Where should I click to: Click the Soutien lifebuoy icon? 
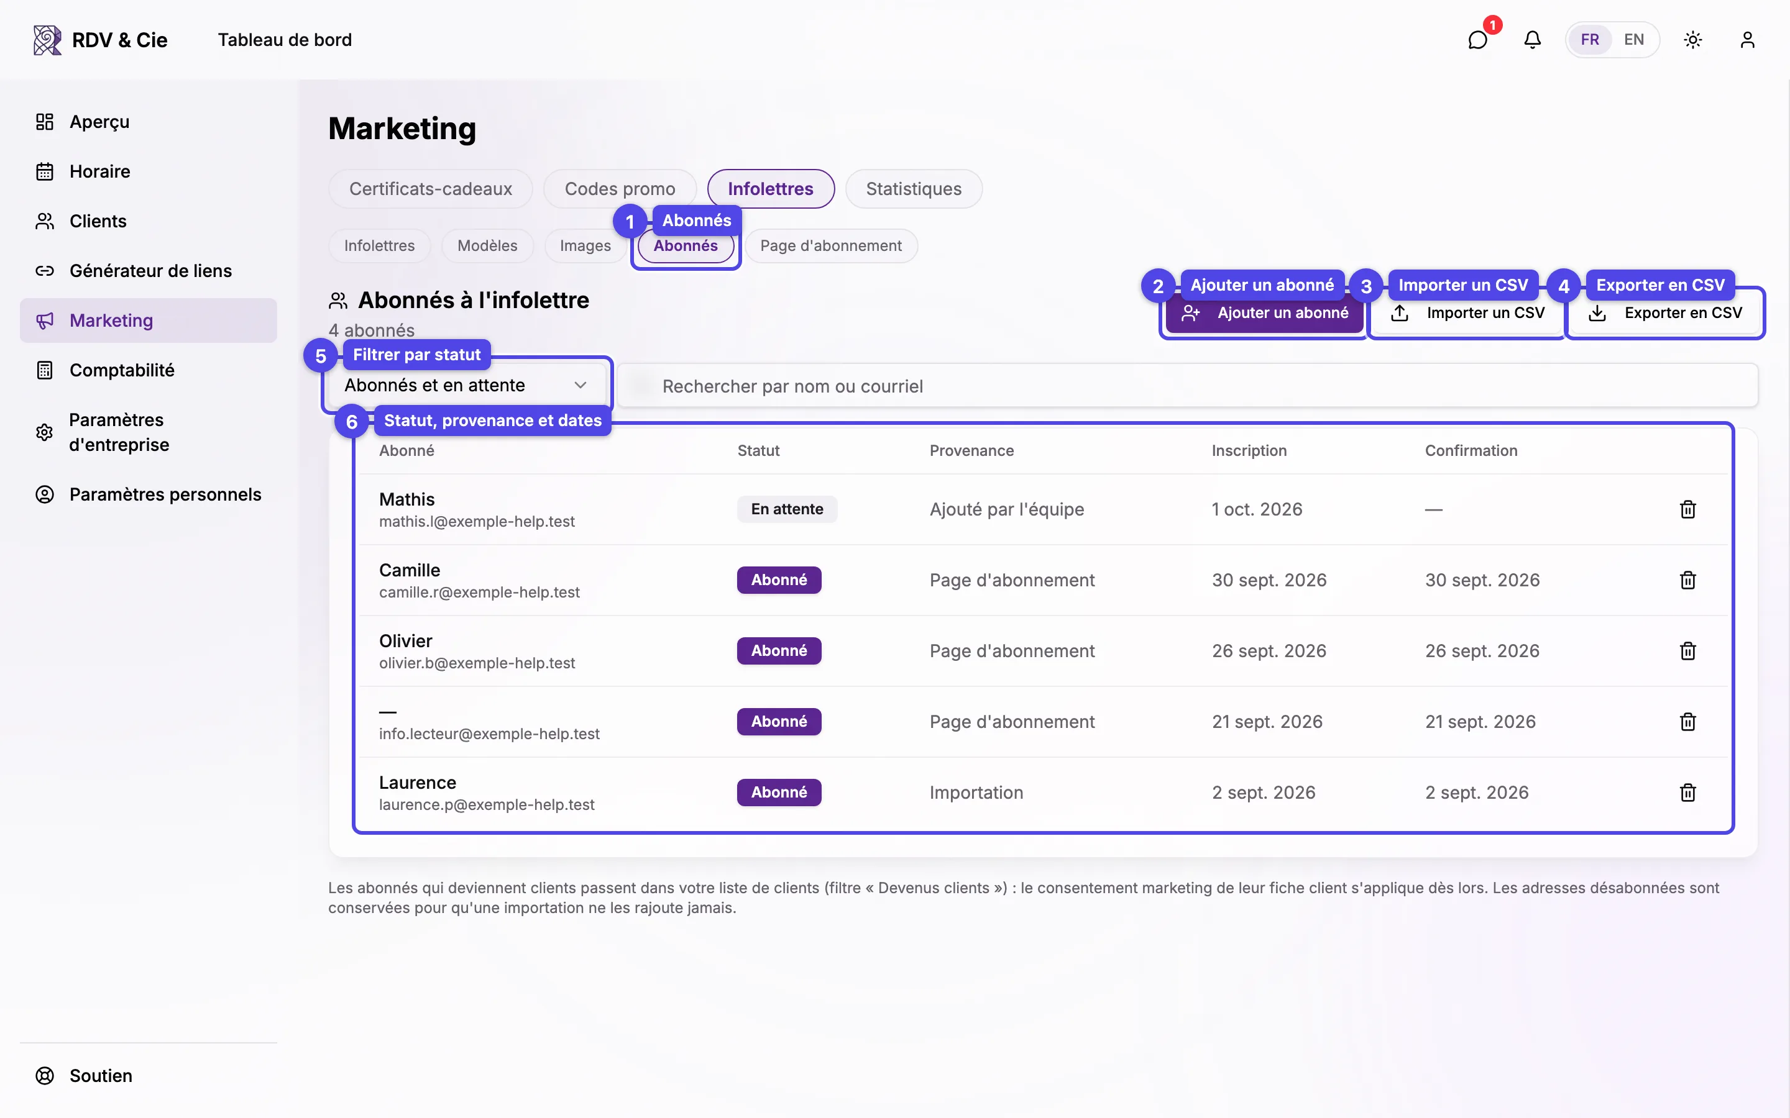45,1076
